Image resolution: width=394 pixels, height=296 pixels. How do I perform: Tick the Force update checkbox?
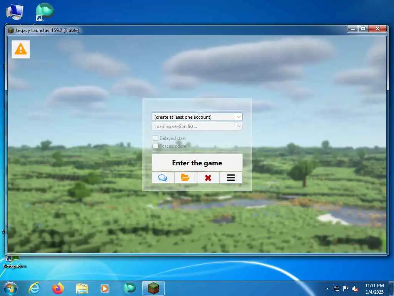155,146
